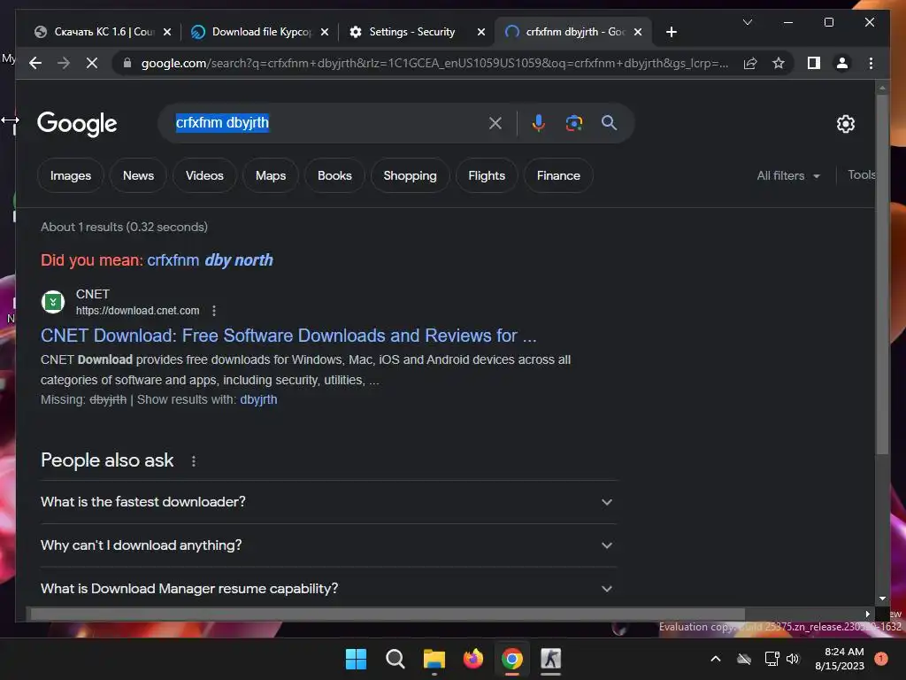Open network status tray icon
This screenshot has width=906, height=680.
(x=772, y=659)
